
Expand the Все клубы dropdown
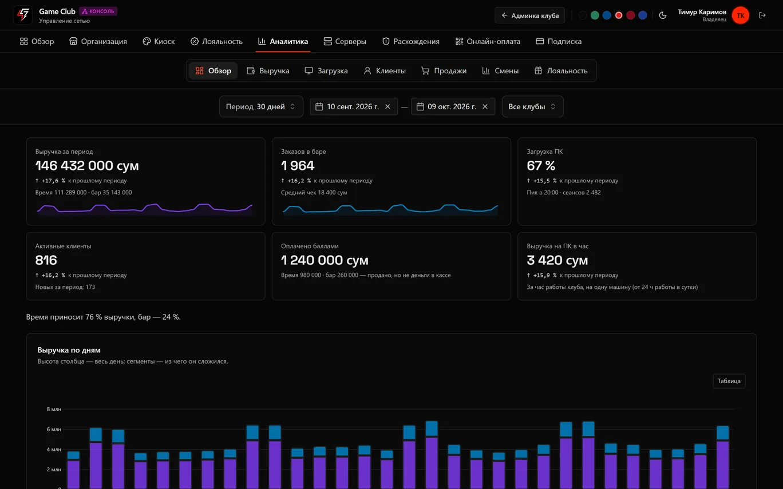pyautogui.click(x=532, y=106)
